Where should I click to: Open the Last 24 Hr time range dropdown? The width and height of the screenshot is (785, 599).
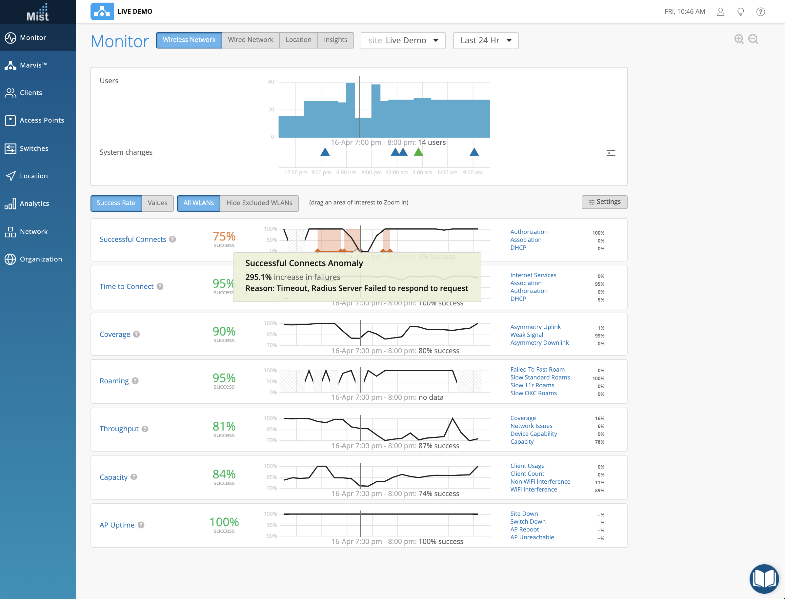point(485,40)
